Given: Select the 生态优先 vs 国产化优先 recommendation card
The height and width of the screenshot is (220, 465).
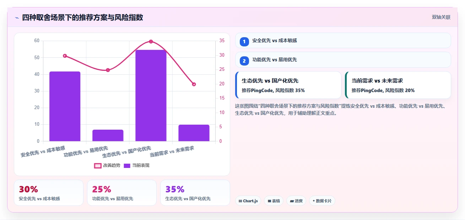Looking at the screenshot, I should [288, 85].
